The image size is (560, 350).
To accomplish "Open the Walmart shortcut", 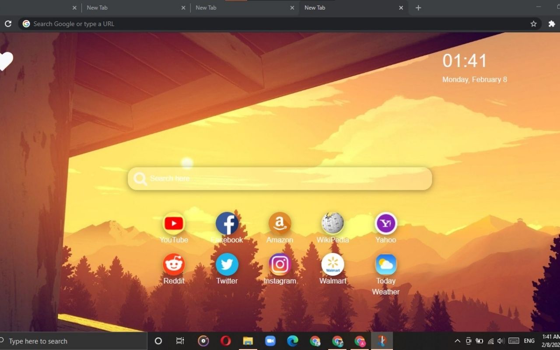I will [332, 264].
